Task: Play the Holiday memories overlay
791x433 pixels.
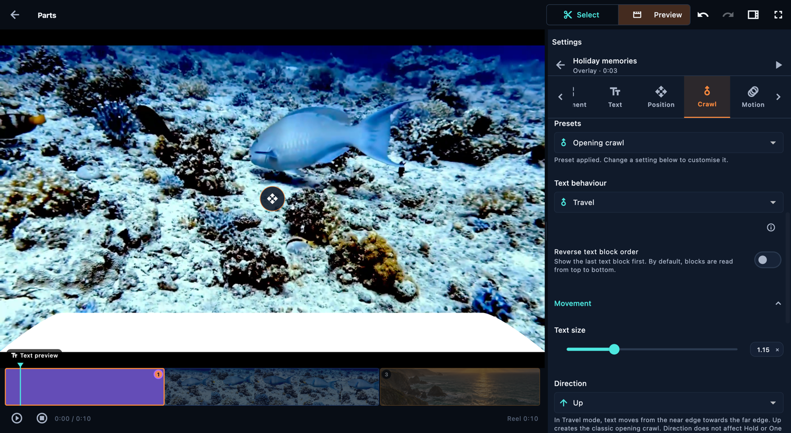Action: pos(778,65)
